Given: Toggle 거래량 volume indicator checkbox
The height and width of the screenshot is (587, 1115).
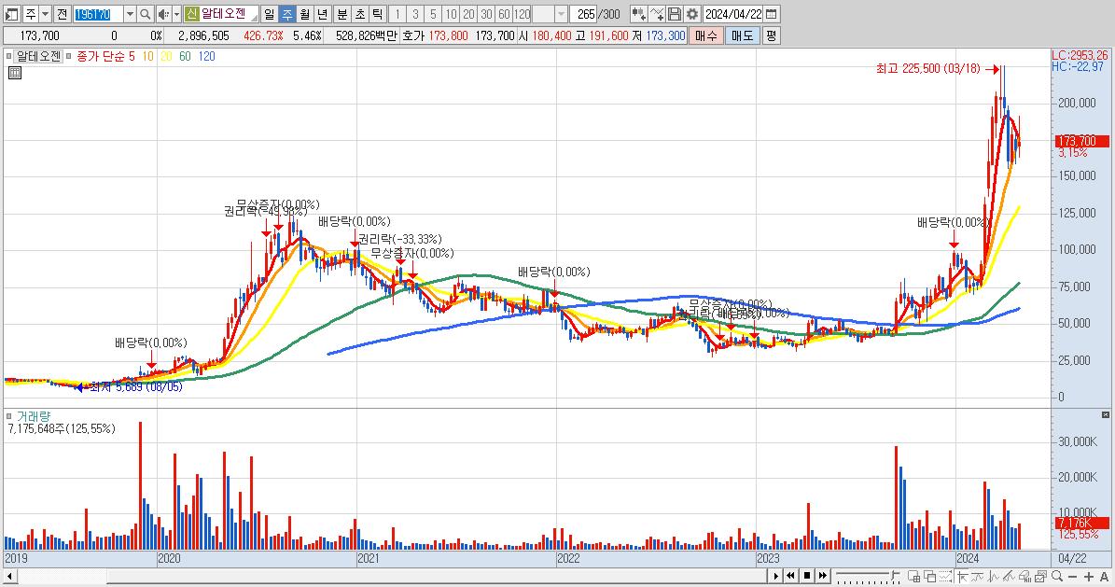Looking at the screenshot, I should click(x=8, y=416).
